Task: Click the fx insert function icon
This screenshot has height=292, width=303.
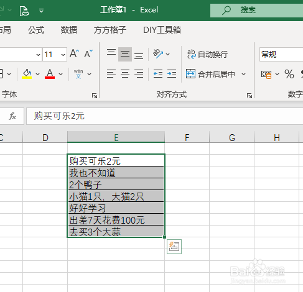Action: coord(12,116)
